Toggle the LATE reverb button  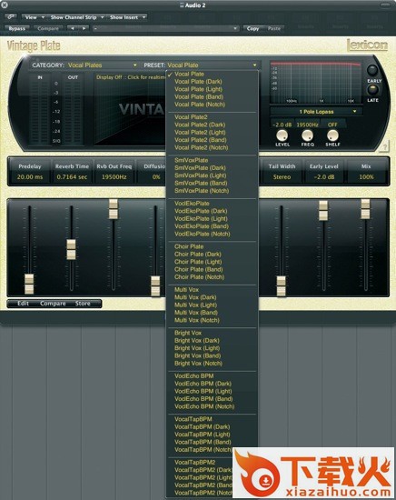[x=372, y=90]
